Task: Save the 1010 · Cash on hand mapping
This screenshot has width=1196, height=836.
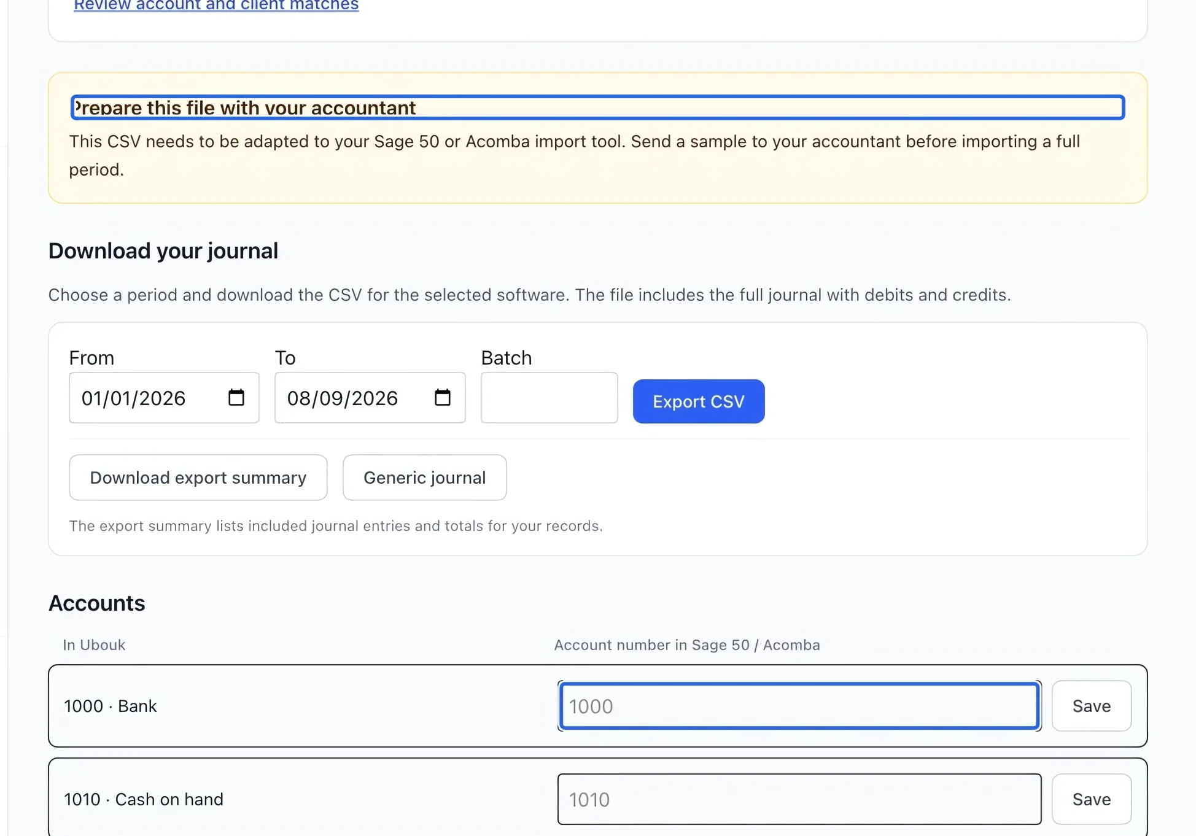Action: coord(1092,799)
